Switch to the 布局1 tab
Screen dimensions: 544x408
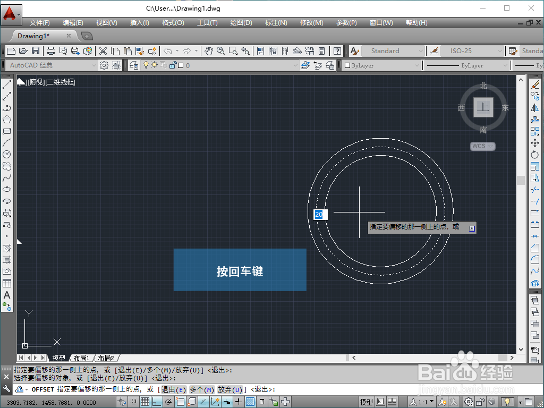(81, 358)
